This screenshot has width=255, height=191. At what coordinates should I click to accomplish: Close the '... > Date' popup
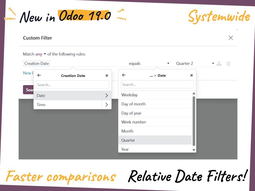click(x=192, y=75)
